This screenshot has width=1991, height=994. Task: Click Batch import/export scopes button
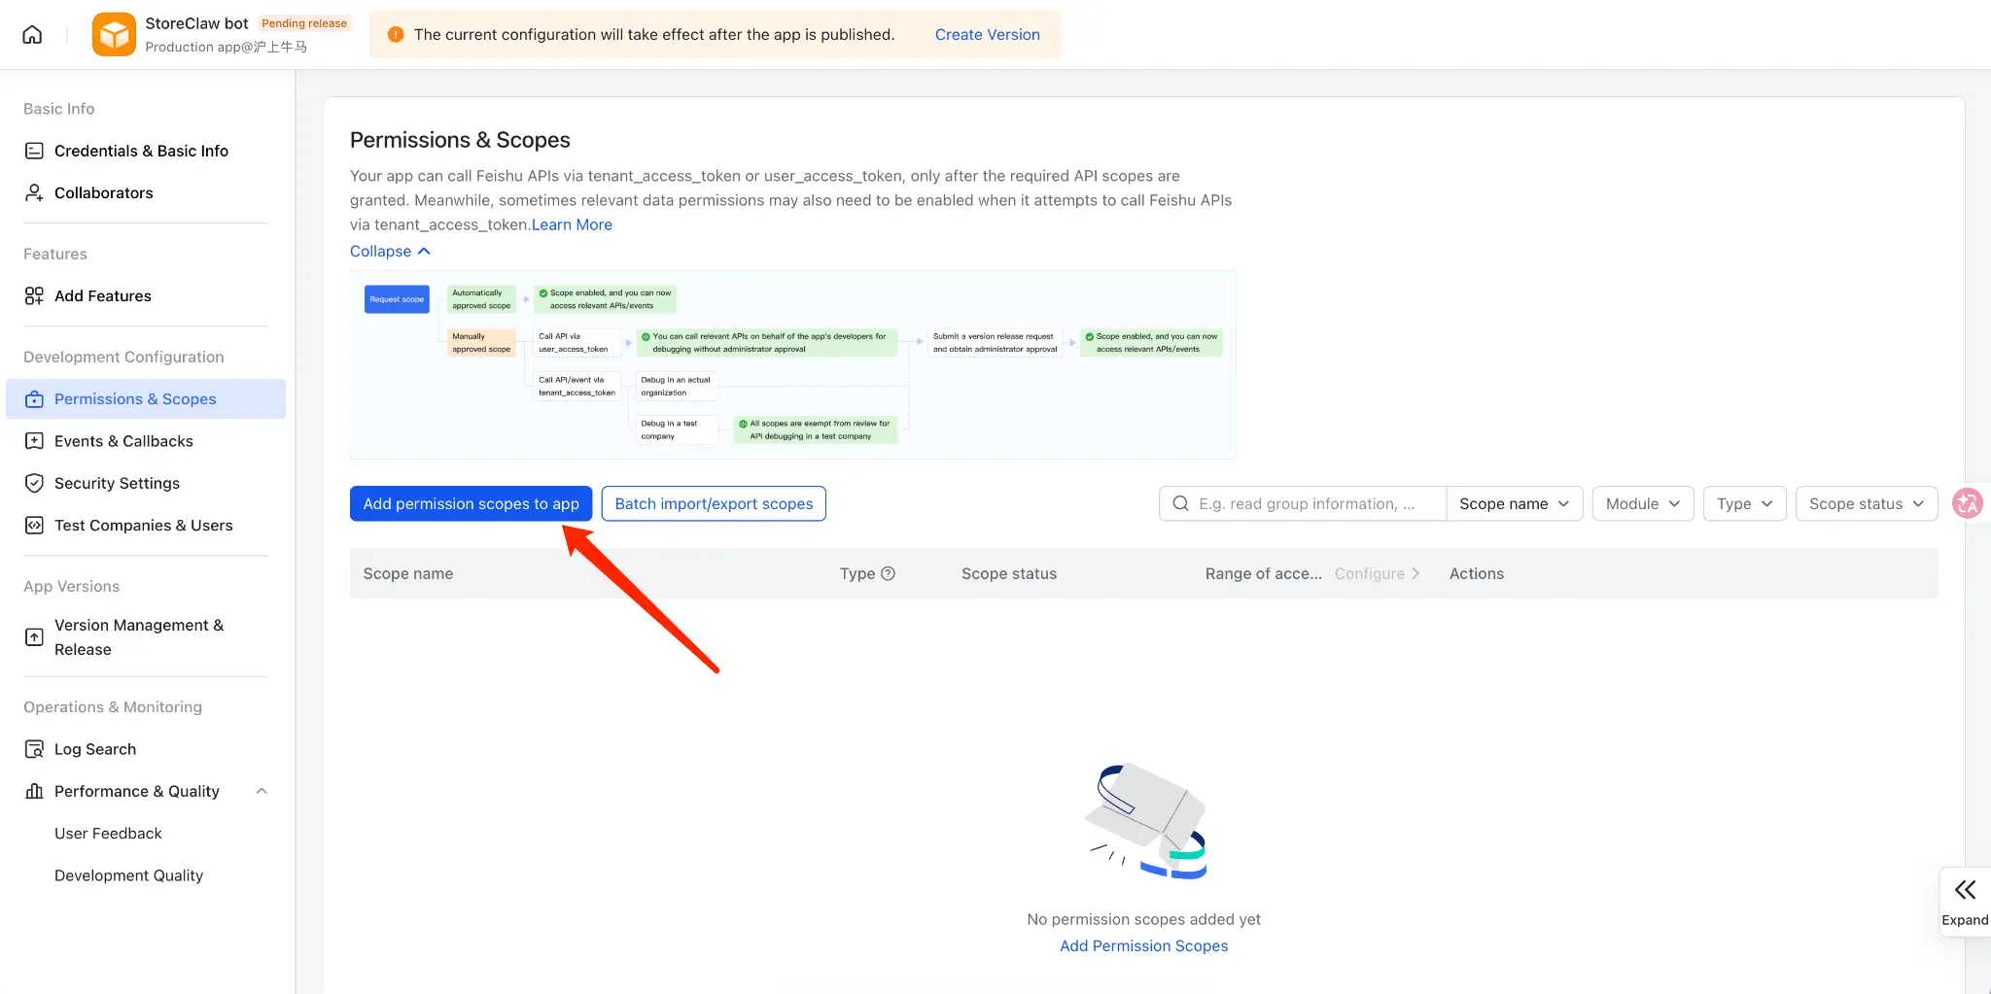(714, 503)
